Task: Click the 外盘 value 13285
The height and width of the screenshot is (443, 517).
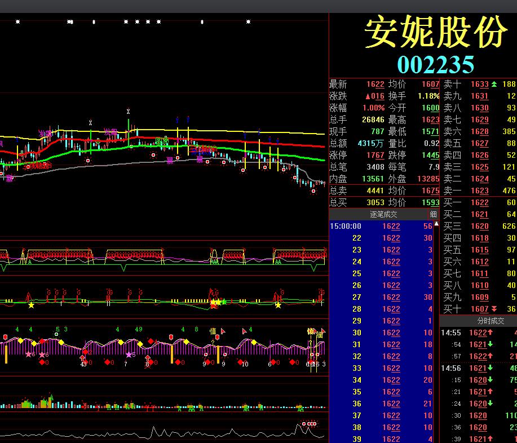Action: tap(428, 179)
